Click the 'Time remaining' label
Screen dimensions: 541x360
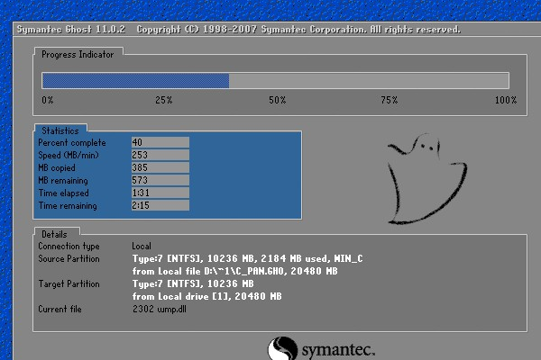click(x=68, y=206)
